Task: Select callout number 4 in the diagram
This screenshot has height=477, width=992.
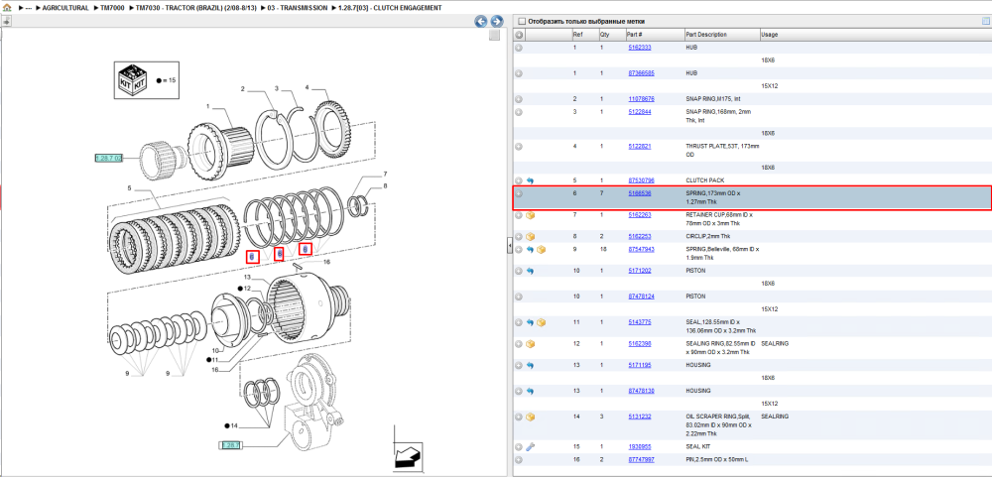Action: [307, 87]
